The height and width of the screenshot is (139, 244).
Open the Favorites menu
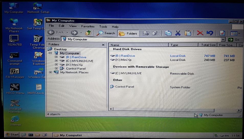click(88, 26)
